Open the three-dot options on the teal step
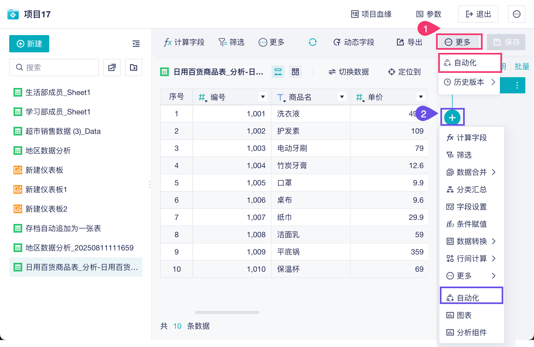This screenshot has width=534, height=347. pyautogui.click(x=517, y=85)
